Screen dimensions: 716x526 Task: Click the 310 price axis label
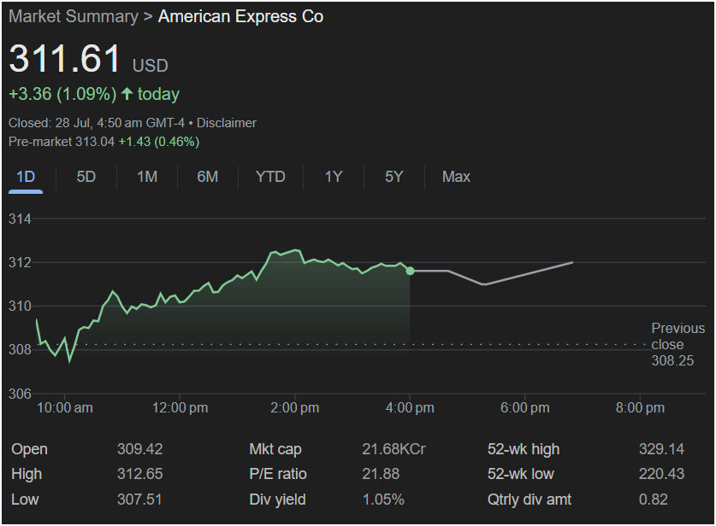point(20,307)
